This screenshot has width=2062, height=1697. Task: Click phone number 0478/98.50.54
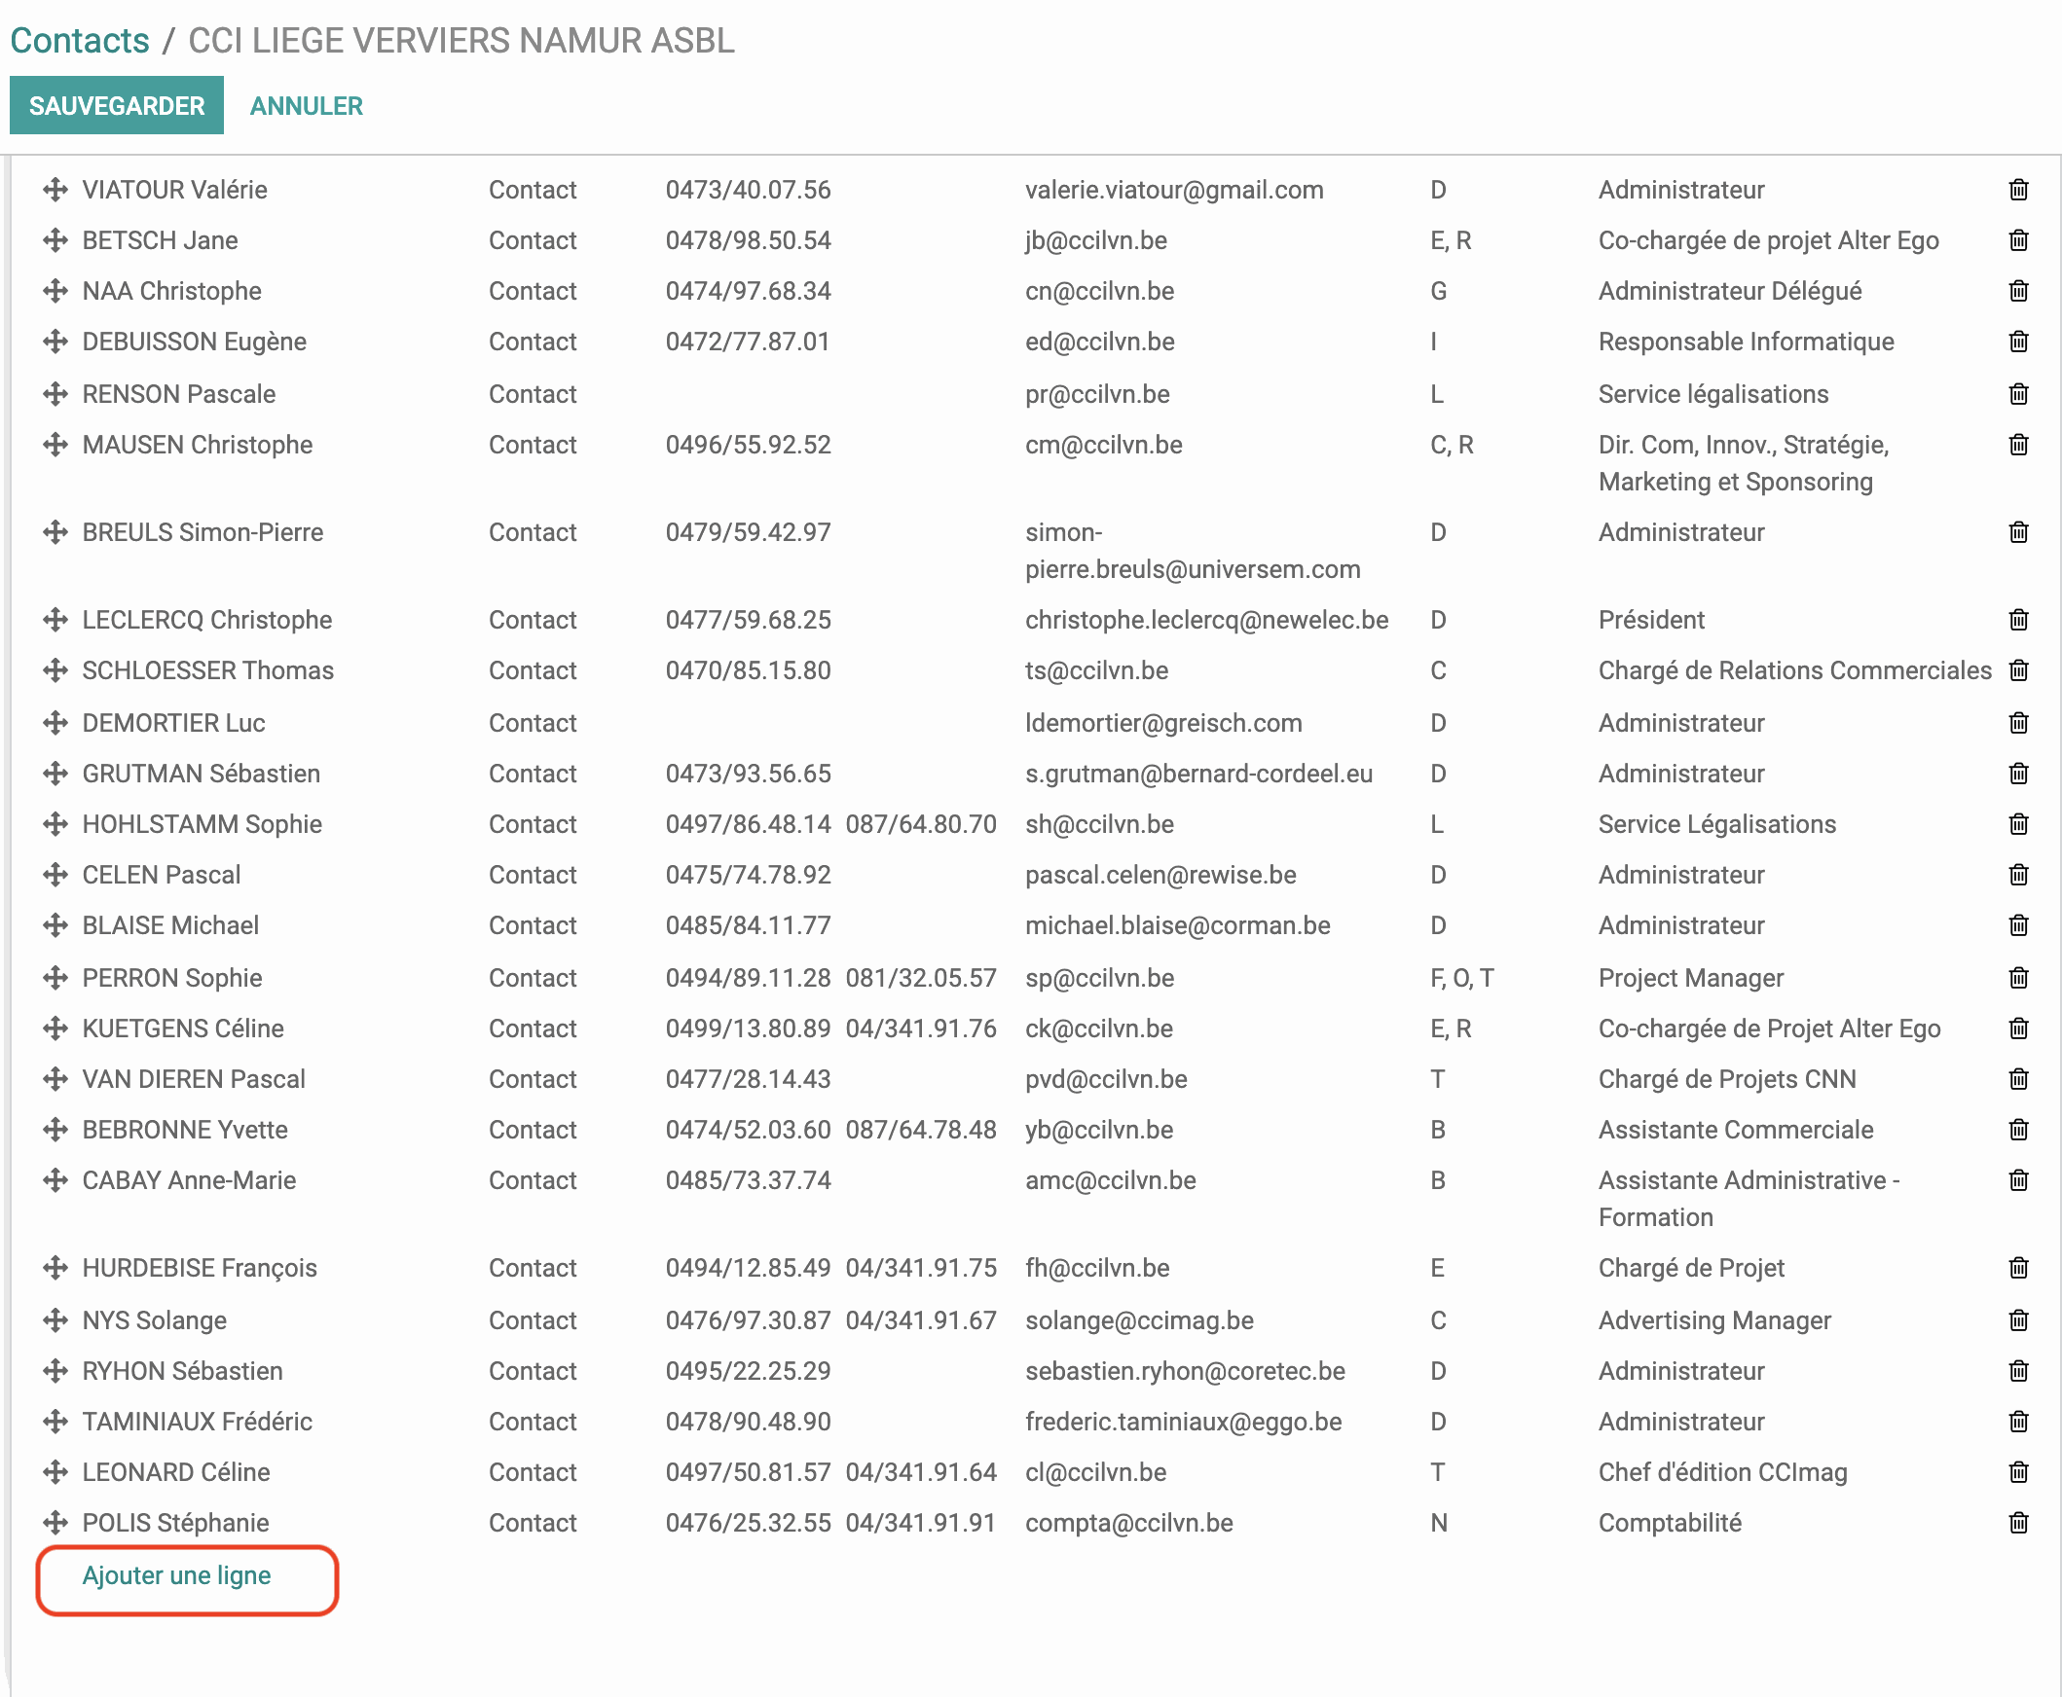(749, 240)
